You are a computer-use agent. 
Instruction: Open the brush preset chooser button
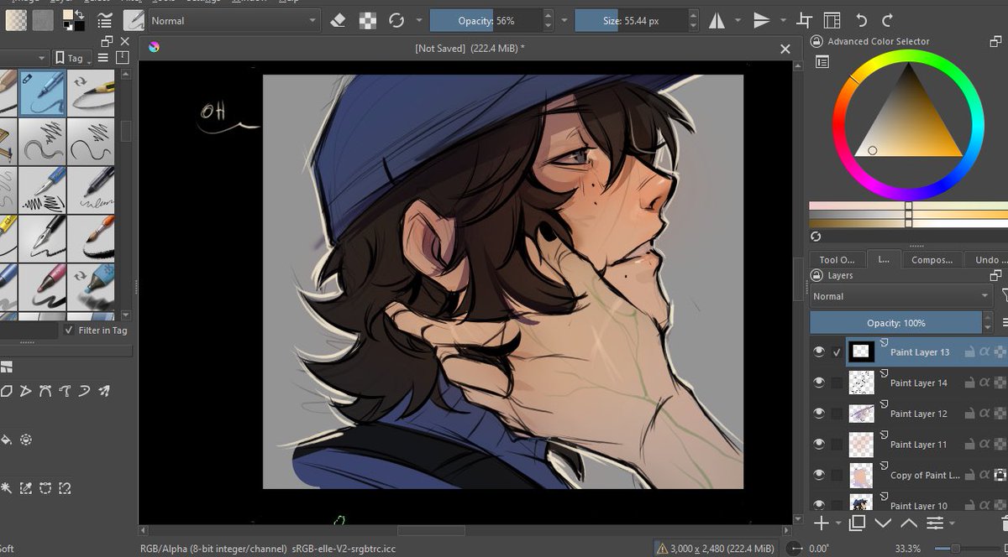[x=134, y=20]
